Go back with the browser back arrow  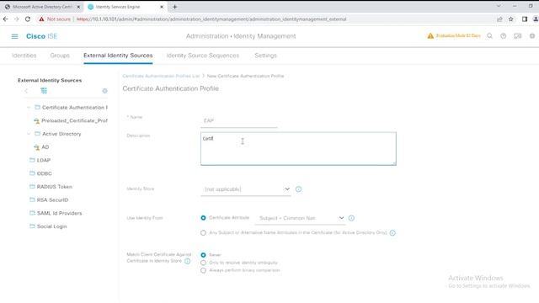[x=6, y=19]
